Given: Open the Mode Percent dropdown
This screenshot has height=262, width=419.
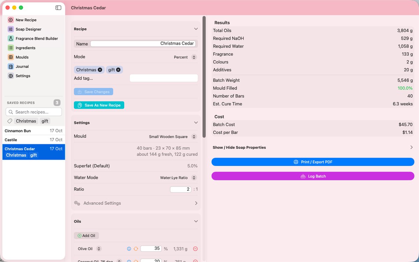Looking at the screenshot, I should pos(185,57).
